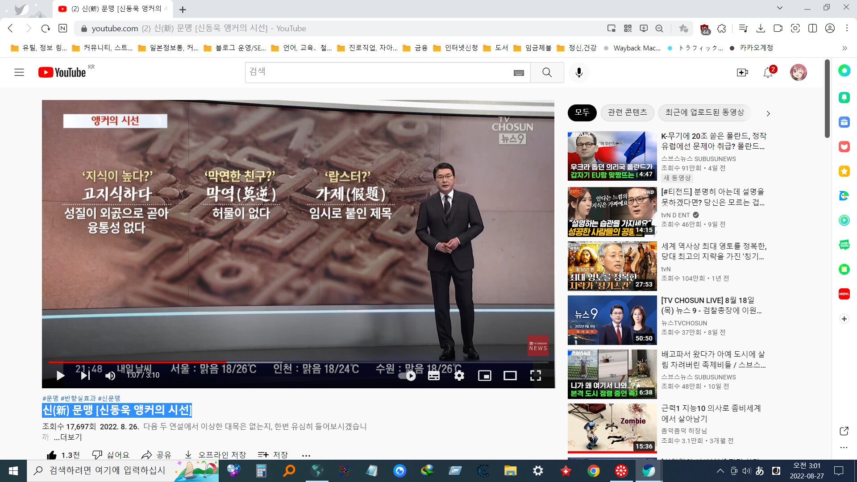Select the 관련 콘텐츠 filter chip
The height and width of the screenshot is (482, 857).
point(628,112)
